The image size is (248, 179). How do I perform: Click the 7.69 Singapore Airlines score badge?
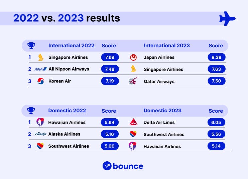pos(110,57)
